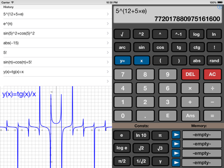The image size is (224, 168).
Task: Toggle the arc key
Action: tap(122, 47)
